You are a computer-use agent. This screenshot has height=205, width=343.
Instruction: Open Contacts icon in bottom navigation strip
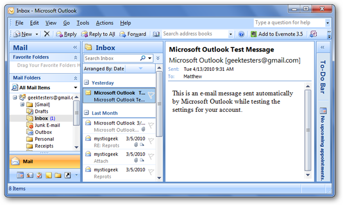click(30, 175)
